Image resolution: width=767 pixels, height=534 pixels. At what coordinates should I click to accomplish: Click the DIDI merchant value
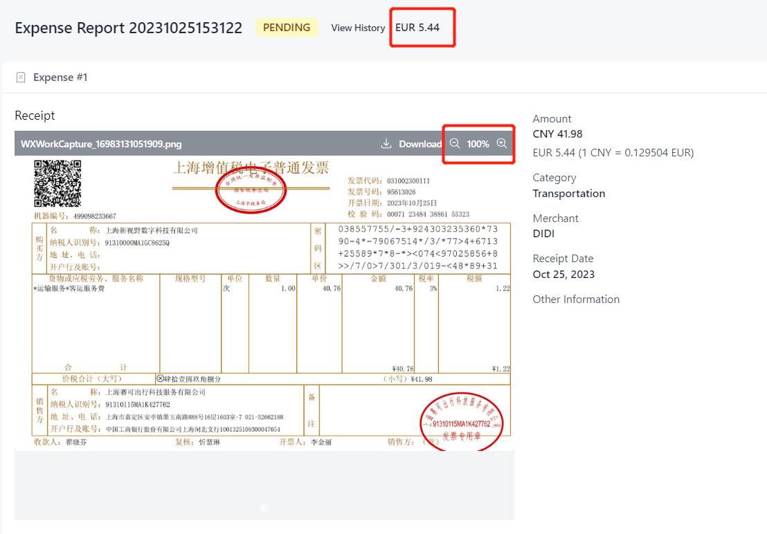point(543,234)
